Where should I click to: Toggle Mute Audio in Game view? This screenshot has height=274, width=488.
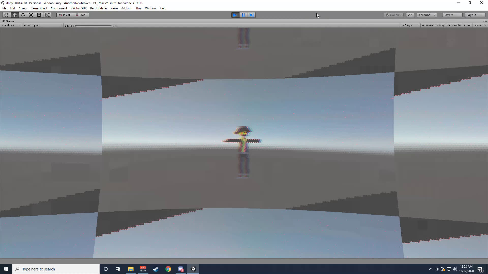tap(454, 26)
